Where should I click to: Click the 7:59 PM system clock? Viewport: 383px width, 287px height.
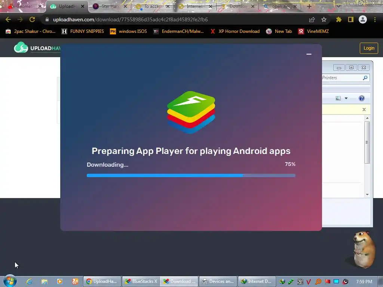tap(364, 282)
